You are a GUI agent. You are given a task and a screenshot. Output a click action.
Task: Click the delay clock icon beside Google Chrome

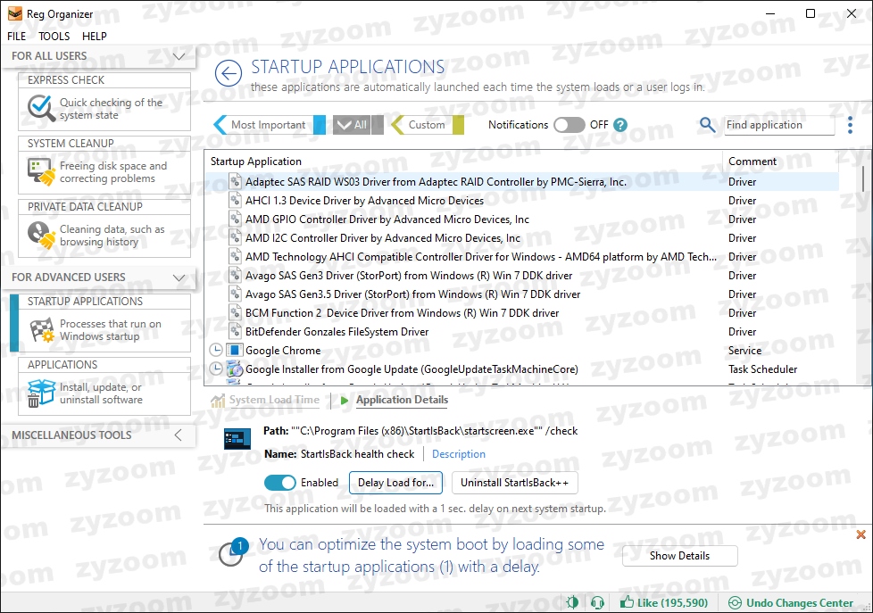215,350
